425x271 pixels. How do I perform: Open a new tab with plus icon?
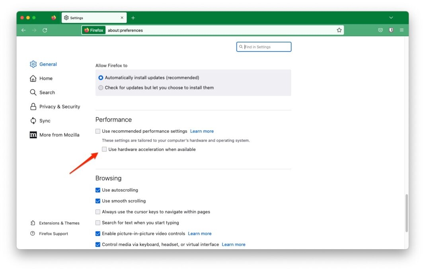tap(133, 18)
